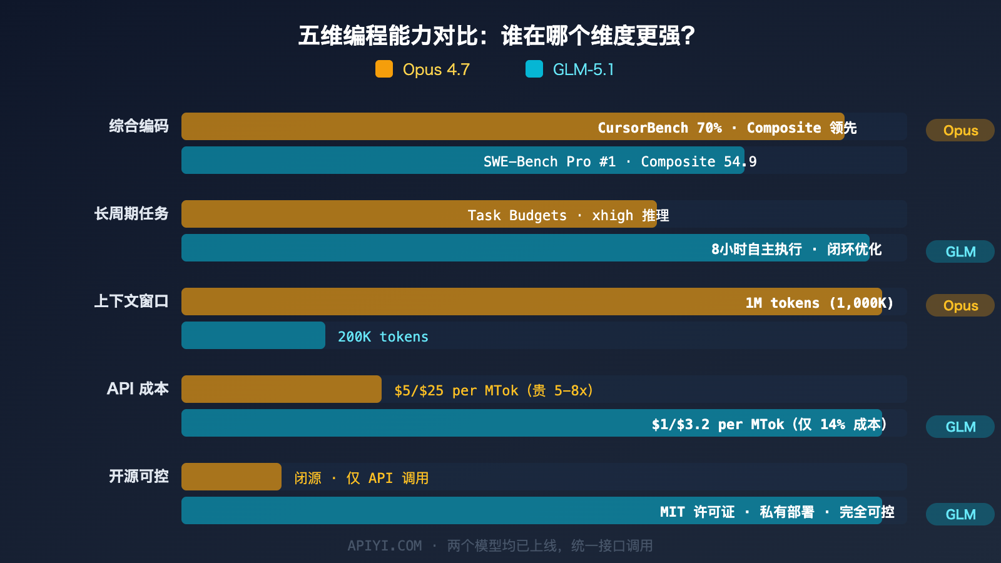Click the 开源可控 category label
This screenshot has height=563, width=1001.
(x=139, y=477)
